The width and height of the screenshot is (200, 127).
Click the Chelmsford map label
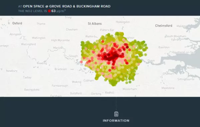(x=164, y=26)
